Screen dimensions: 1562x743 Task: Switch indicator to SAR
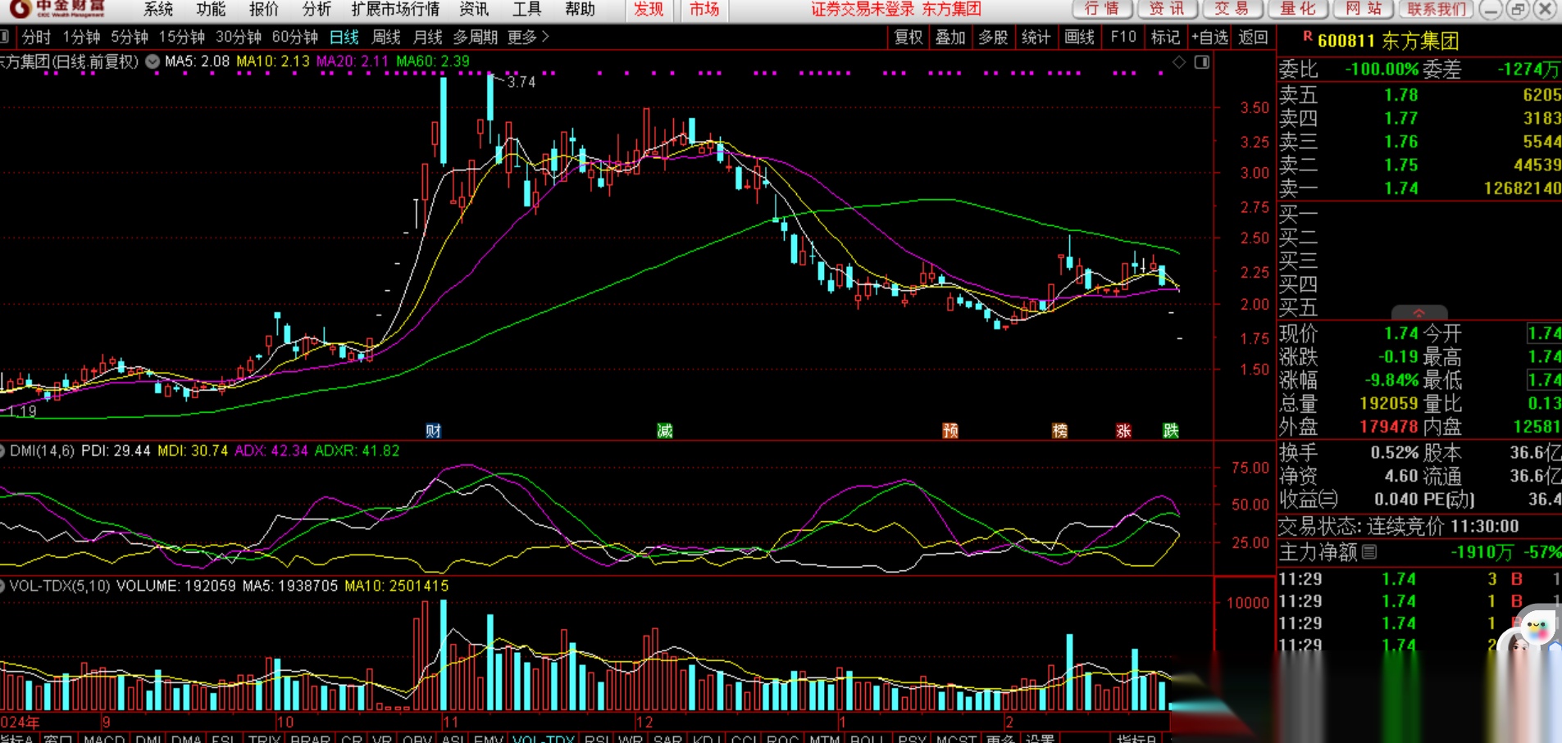click(667, 738)
